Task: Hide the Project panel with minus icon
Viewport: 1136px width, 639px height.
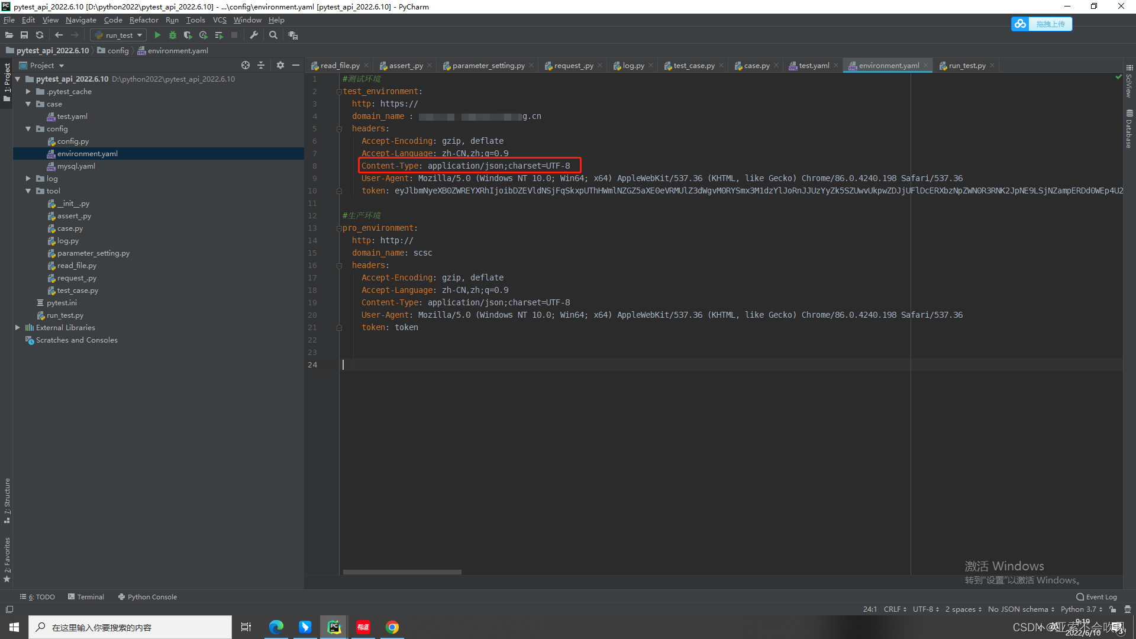Action: pyautogui.click(x=296, y=65)
